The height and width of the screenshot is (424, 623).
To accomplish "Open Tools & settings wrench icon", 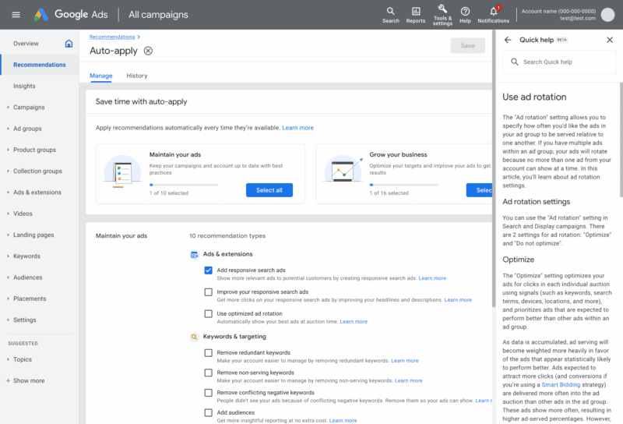I will (442, 9).
